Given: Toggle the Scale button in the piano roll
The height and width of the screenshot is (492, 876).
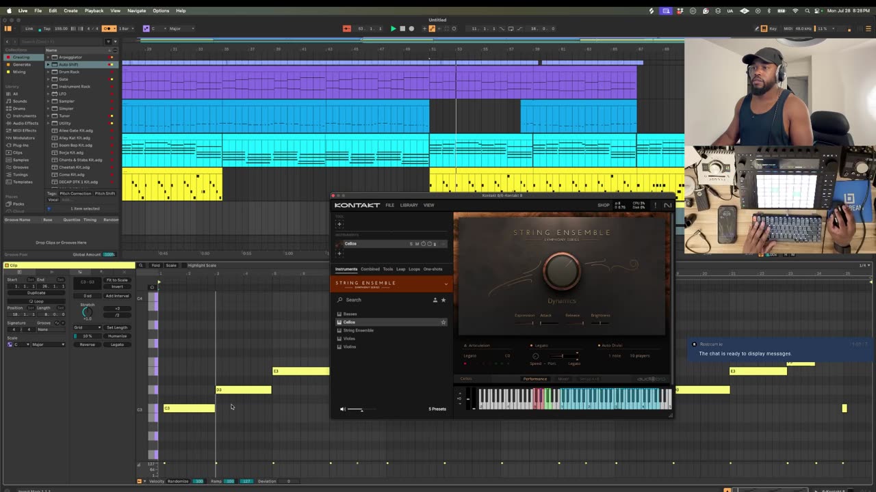Looking at the screenshot, I should 171,265.
